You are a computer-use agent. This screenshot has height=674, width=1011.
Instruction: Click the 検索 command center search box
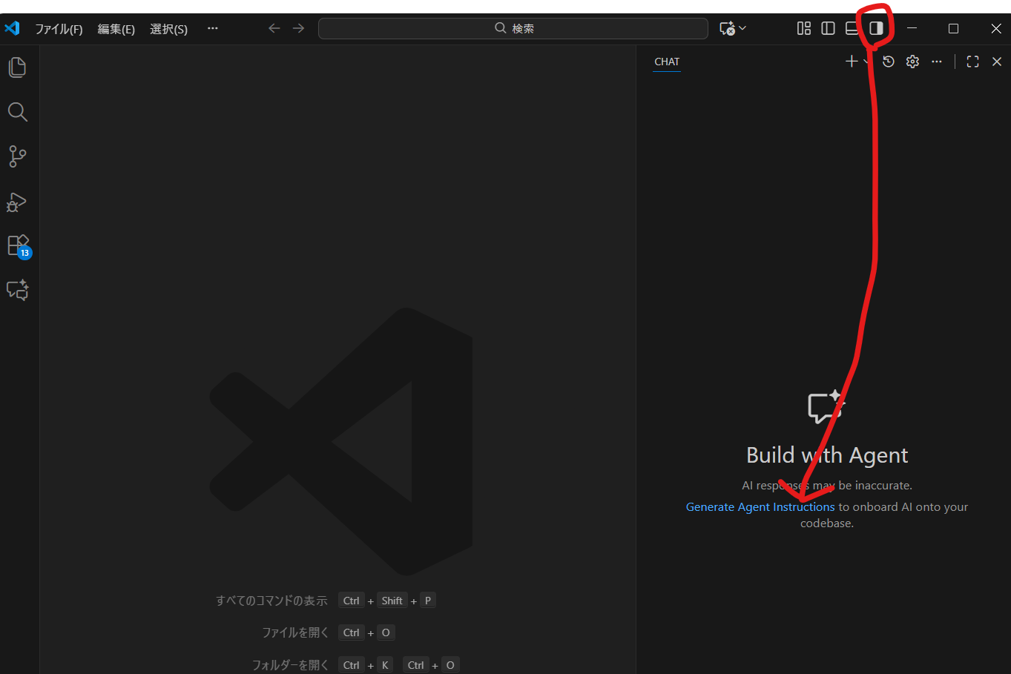point(513,28)
